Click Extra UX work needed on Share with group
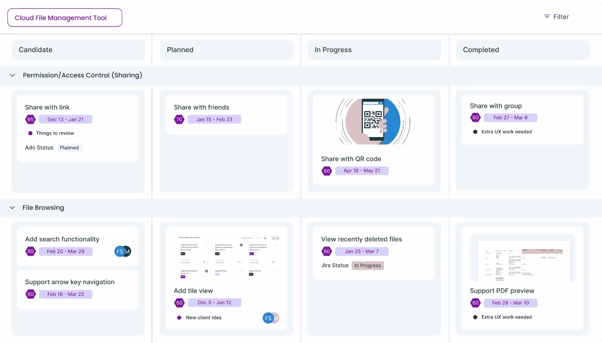This screenshot has height=343, width=602. [x=503, y=132]
